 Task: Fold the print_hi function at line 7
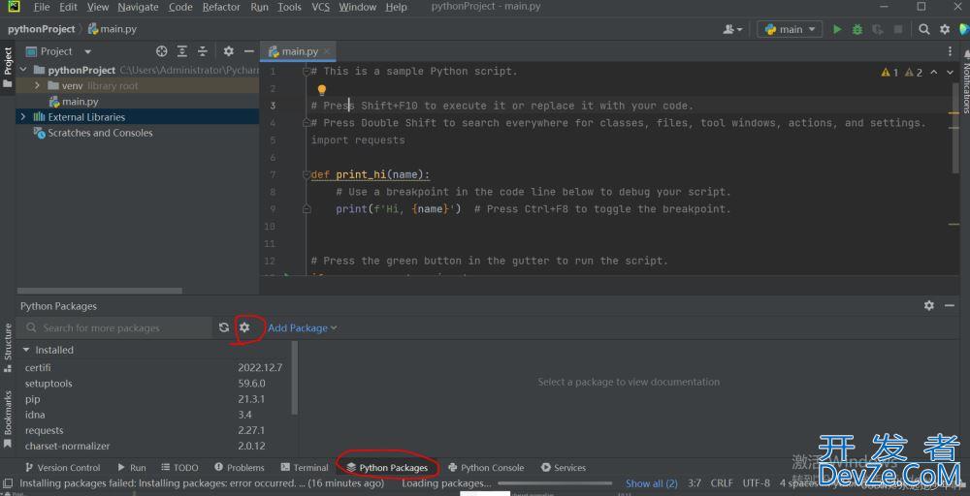pos(306,174)
